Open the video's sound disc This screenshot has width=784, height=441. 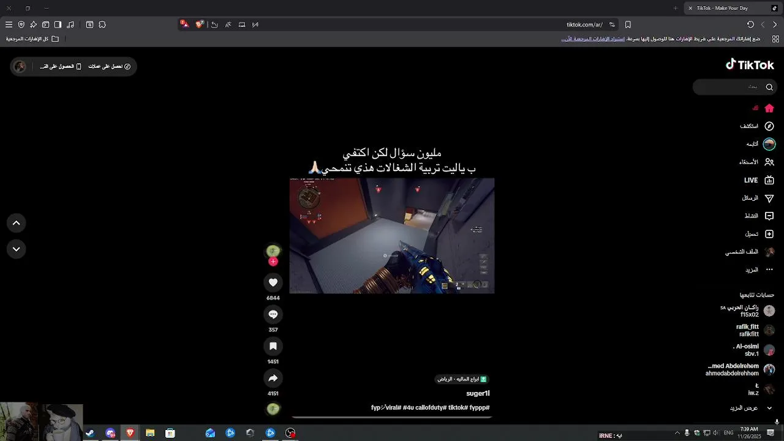[273, 409]
